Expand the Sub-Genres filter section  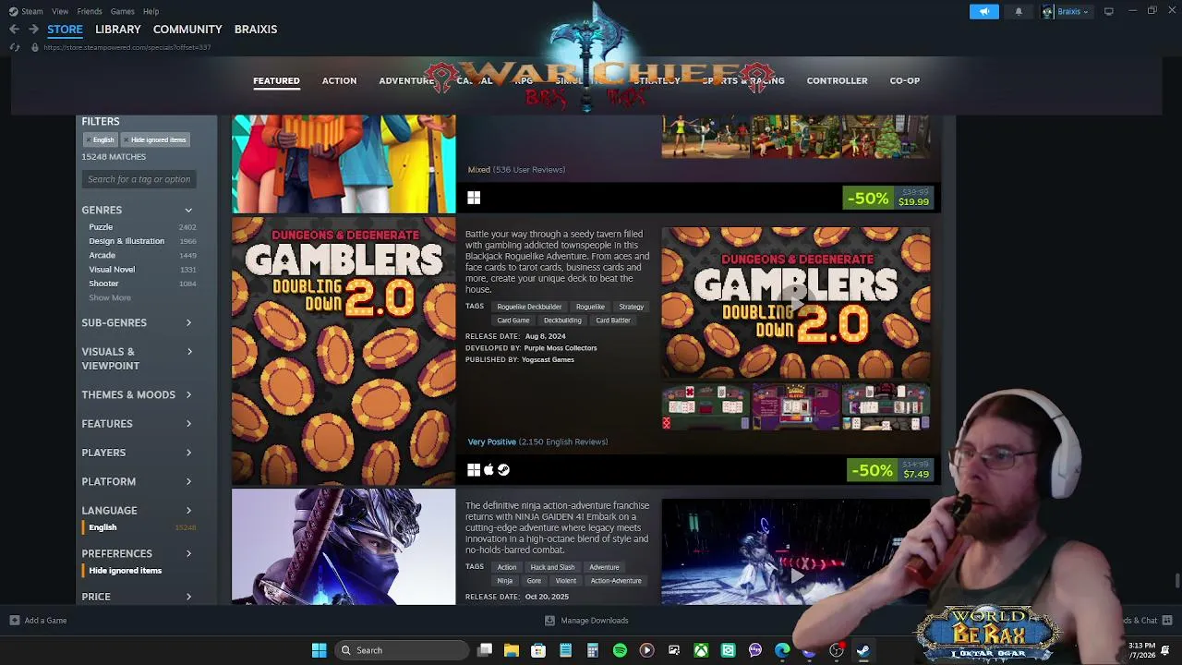[x=137, y=322]
